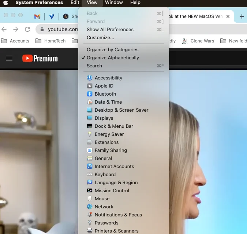247x234 pixels.
Task: Open the Apple menu
Action: 5,3
